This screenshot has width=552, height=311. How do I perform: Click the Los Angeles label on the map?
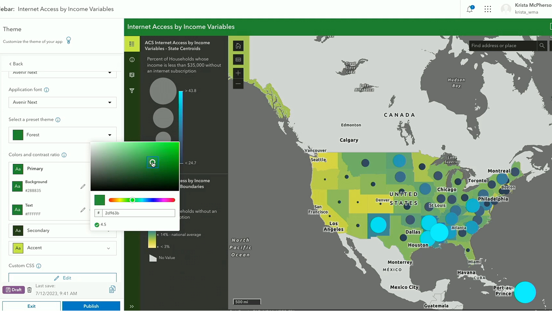[x=333, y=227]
